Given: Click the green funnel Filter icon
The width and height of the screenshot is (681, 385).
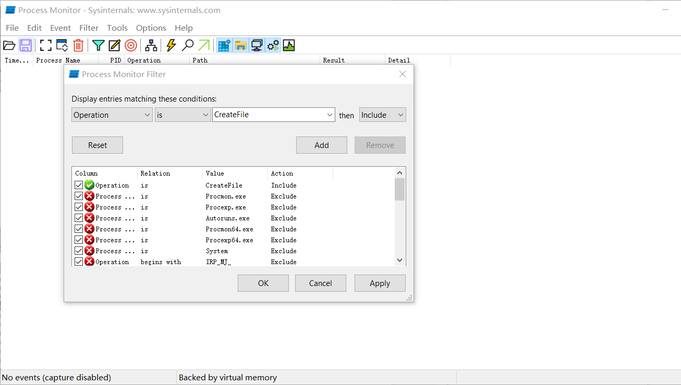Looking at the screenshot, I should [99, 45].
